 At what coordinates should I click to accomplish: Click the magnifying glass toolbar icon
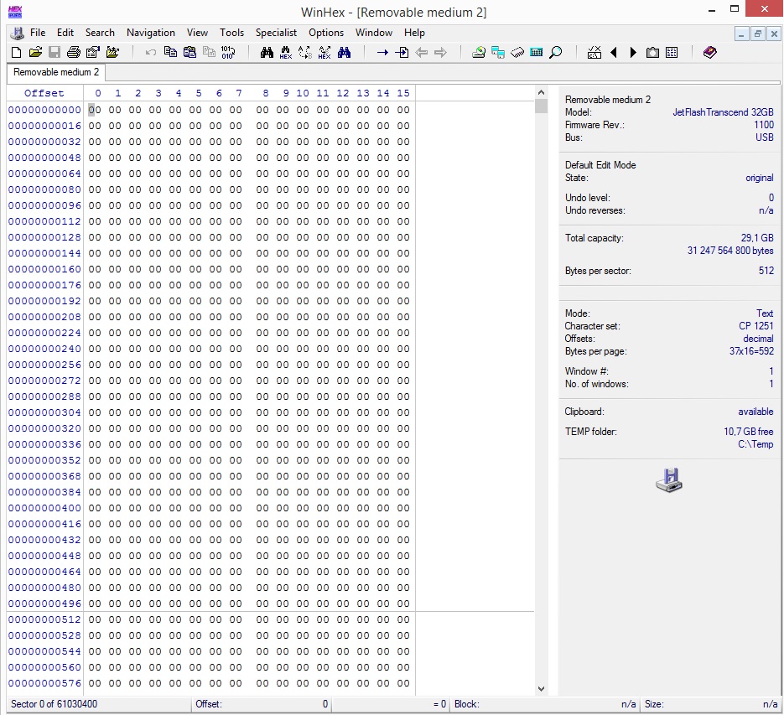pyautogui.click(x=555, y=53)
